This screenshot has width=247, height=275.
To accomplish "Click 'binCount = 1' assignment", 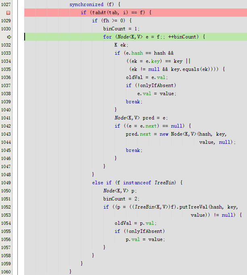I will [120, 29].
